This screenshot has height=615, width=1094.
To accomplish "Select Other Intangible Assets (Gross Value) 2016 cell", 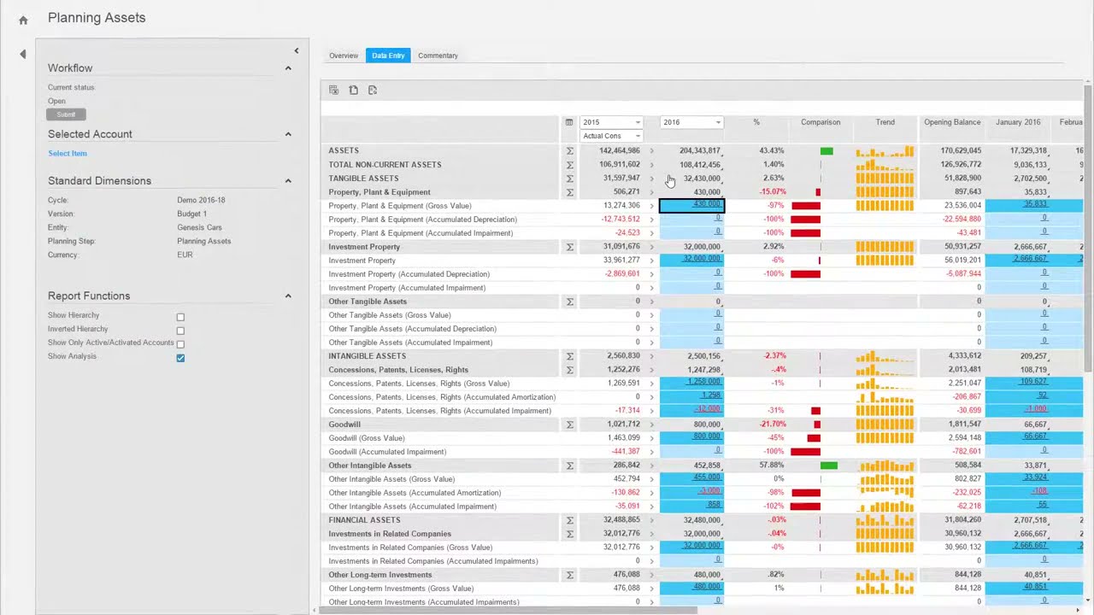I will (x=692, y=479).
